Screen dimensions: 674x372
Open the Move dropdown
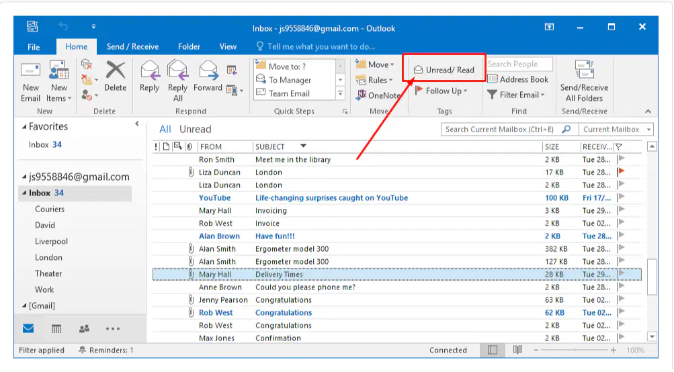375,64
